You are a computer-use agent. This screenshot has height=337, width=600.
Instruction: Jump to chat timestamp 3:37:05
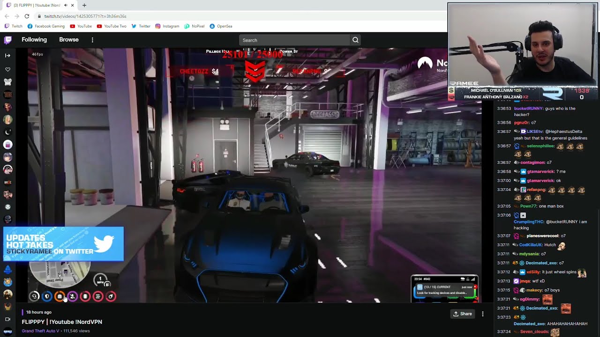point(503,206)
